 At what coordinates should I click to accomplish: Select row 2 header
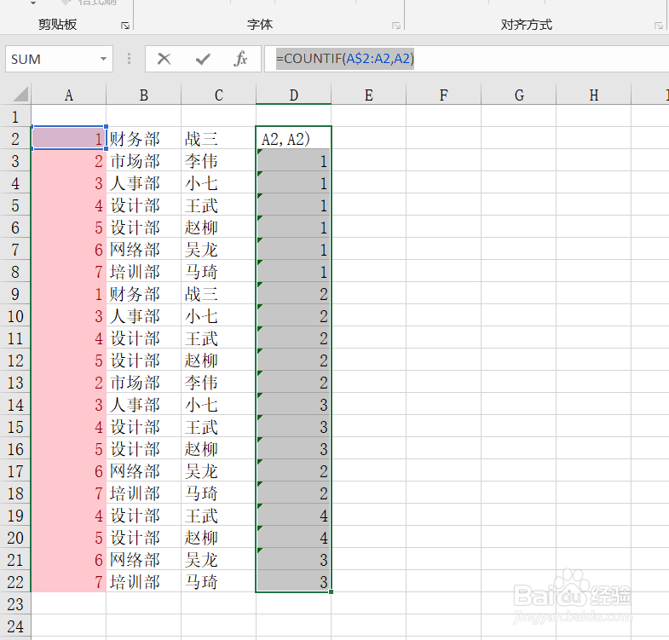point(15,138)
